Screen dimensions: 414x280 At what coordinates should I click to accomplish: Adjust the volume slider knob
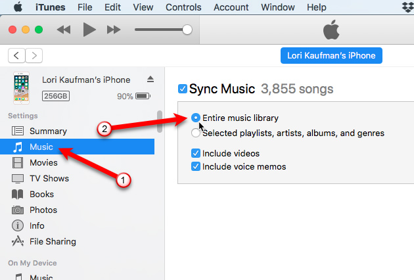(187, 30)
